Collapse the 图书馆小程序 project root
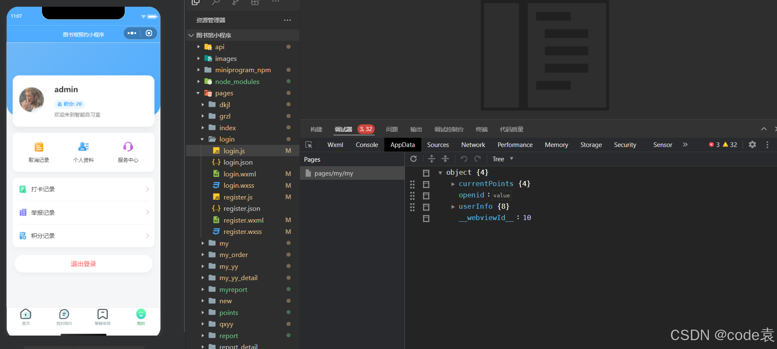The width and height of the screenshot is (777, 349). pos(191,35)
